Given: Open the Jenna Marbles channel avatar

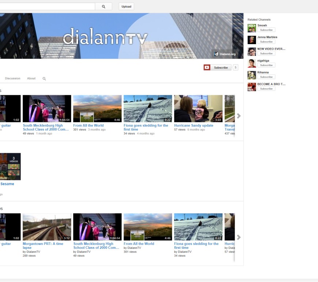Looking at the screenshot, I should (x=251, y=40).
